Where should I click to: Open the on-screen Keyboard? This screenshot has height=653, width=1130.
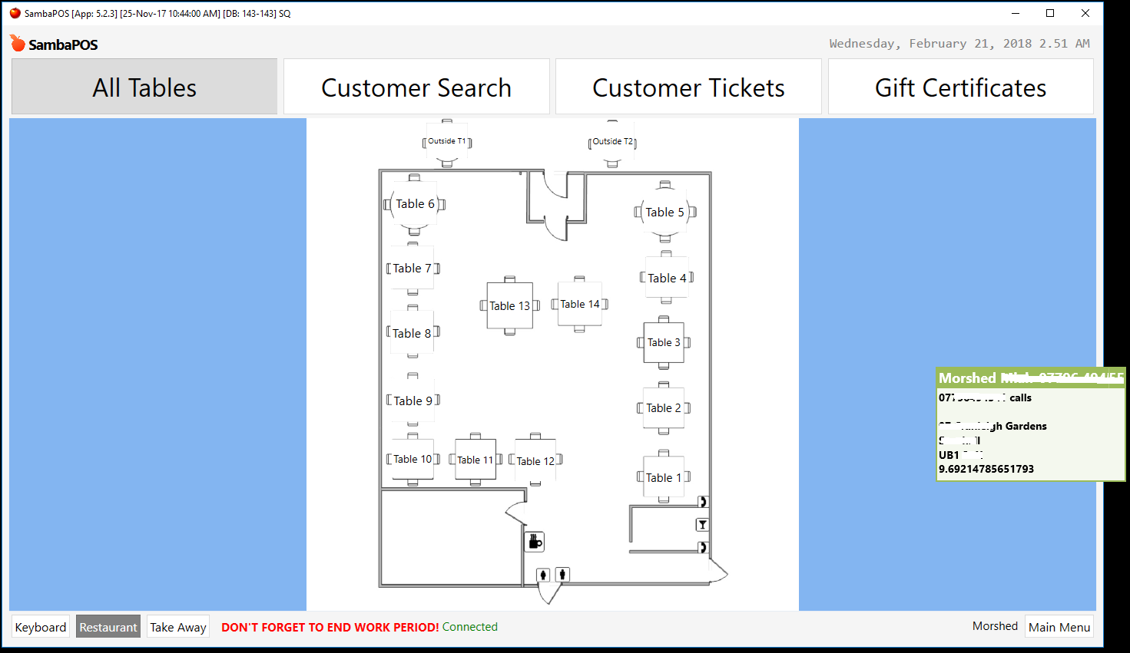tap(41, 627)
